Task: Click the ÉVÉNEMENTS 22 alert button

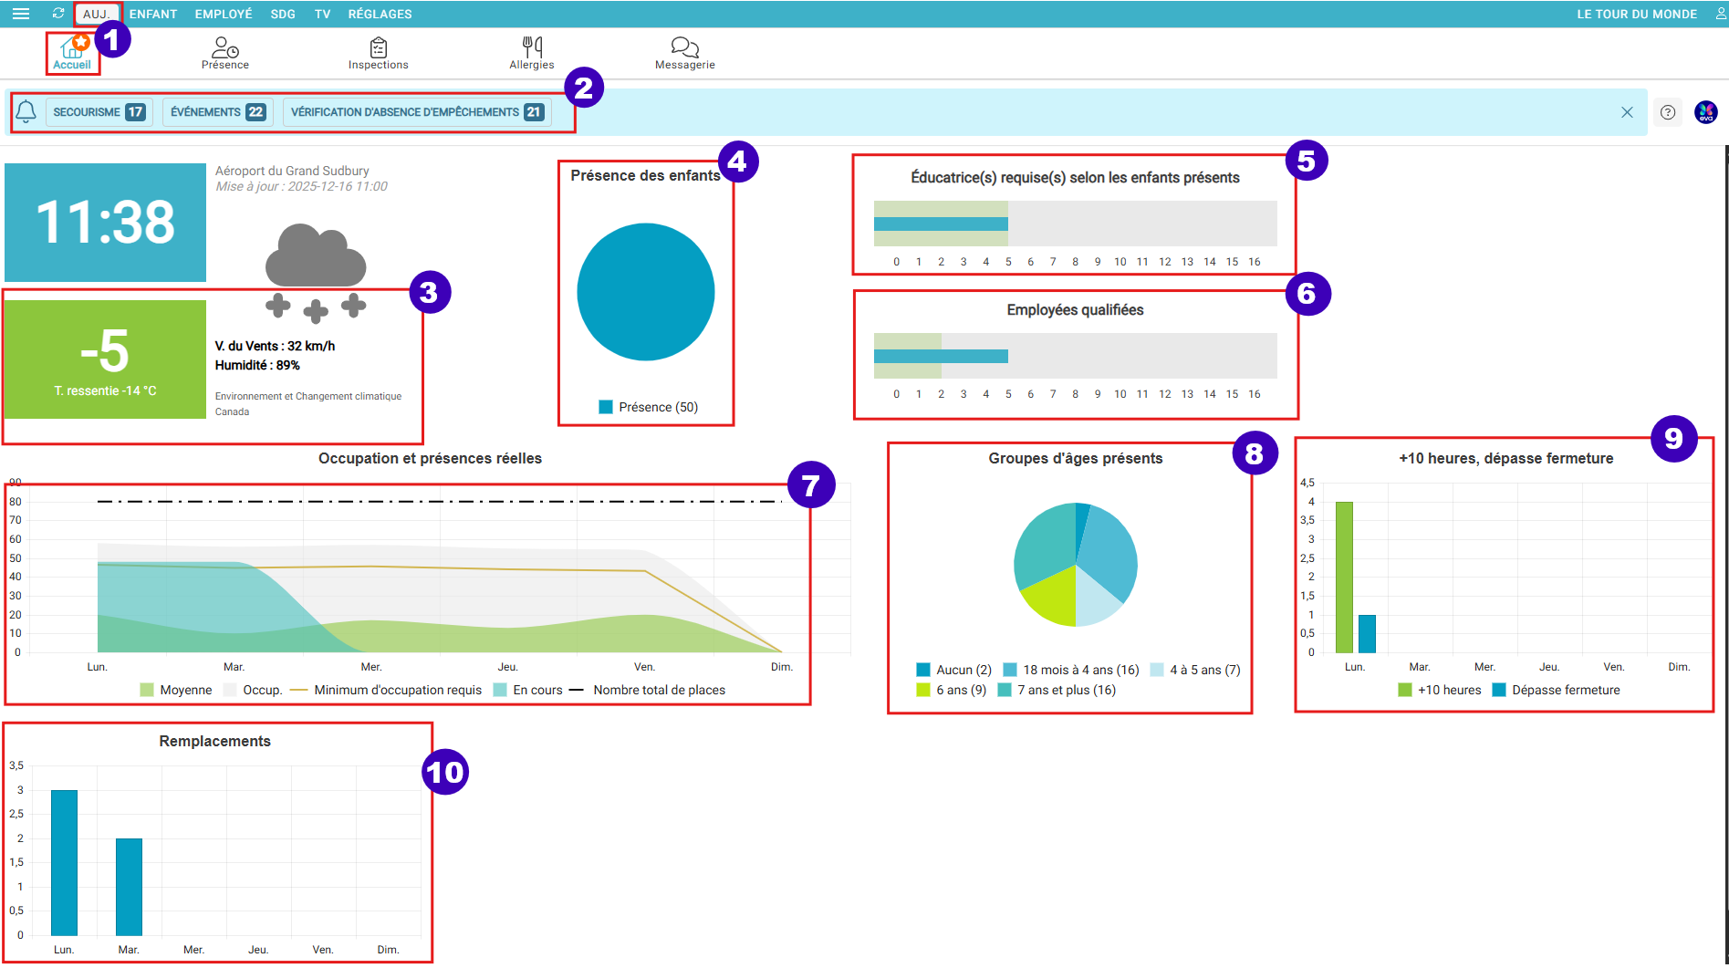Action: point(217,112)
